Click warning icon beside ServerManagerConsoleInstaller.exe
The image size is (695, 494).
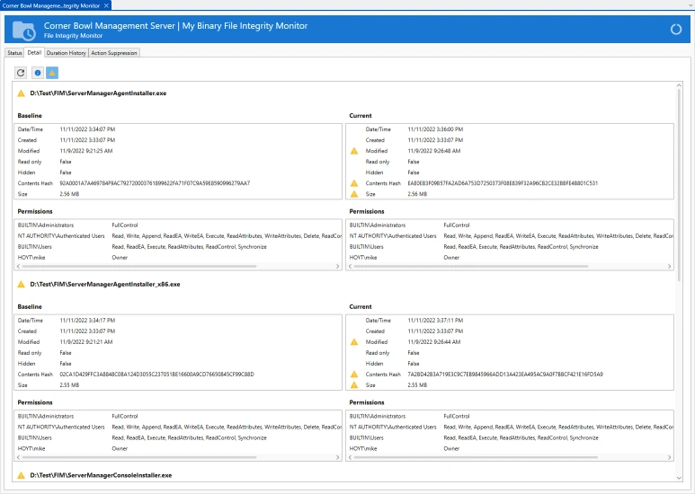pos(21,475)
